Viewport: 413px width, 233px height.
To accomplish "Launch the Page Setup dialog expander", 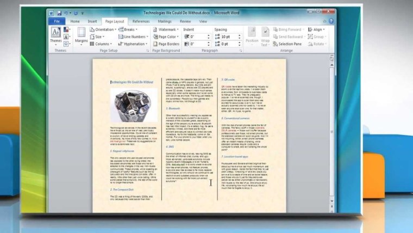I will pos(148,50).
